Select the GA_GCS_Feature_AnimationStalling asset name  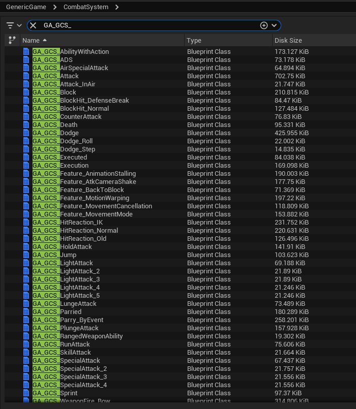click(x=84, y=173)
